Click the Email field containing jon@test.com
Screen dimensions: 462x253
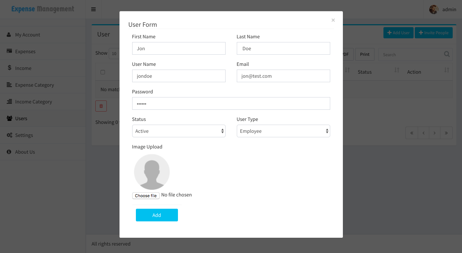(x=283, y=76)
